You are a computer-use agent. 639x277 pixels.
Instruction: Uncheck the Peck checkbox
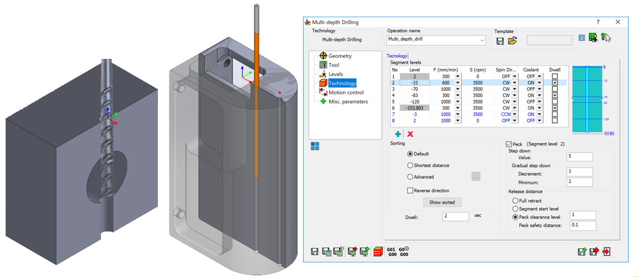coord(509,144)
